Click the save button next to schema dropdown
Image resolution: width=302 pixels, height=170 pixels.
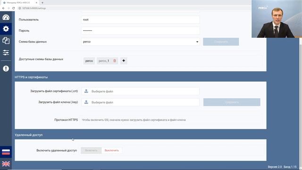(221, 42)
